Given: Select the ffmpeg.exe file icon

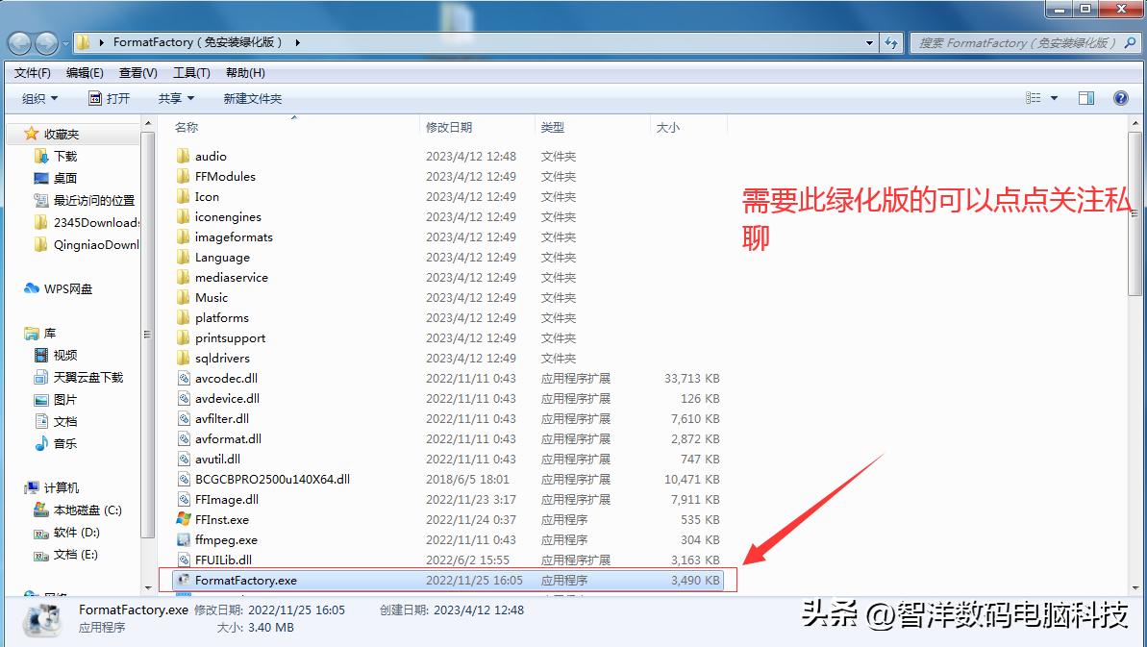Looking at the screenshot, I should (185, 539).
